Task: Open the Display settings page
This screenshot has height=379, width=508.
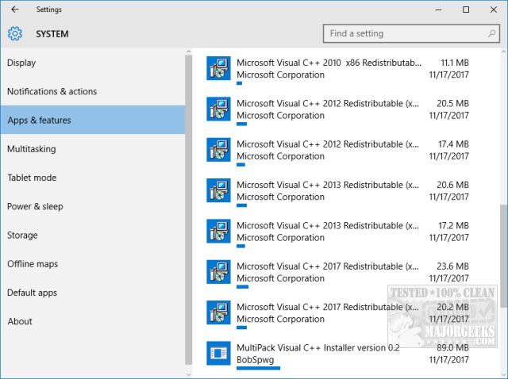Action: click(x=21, y=63)
